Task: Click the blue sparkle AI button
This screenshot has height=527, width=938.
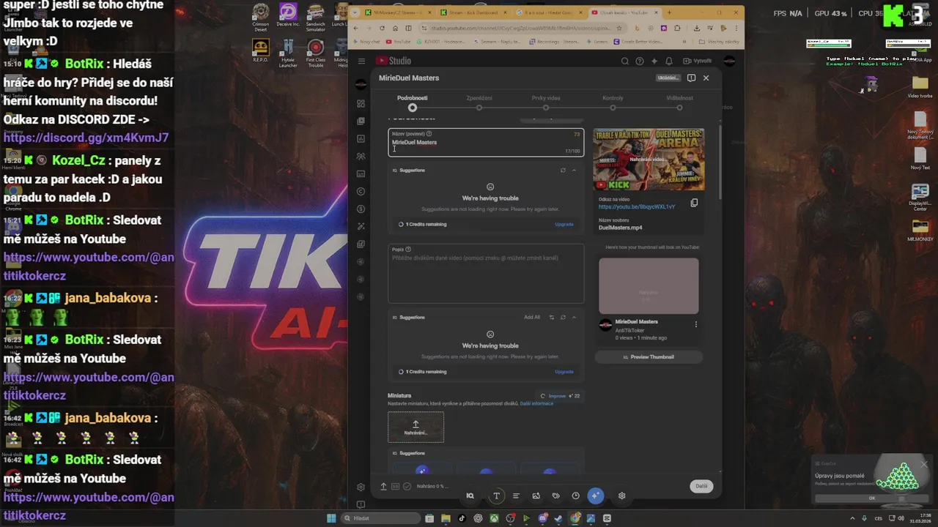Action: [x=595, y=496]
